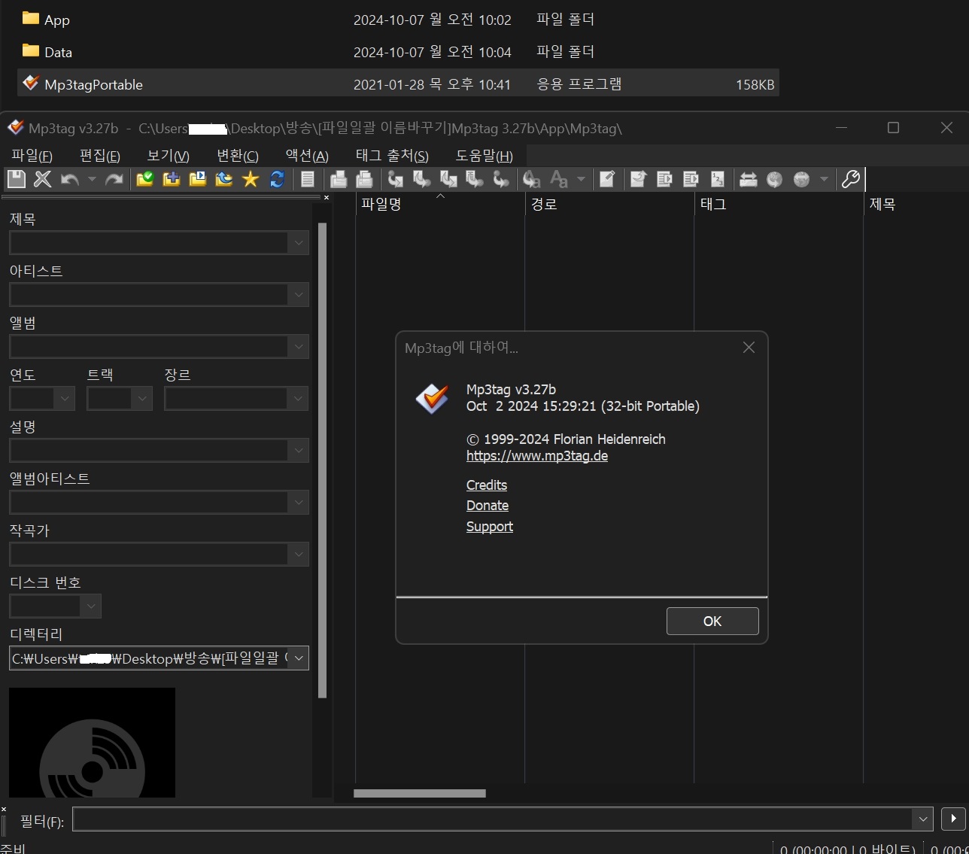Open the 태그 출처(S) menu
Screen dimensions: 969x854
(x=392, y=156)
